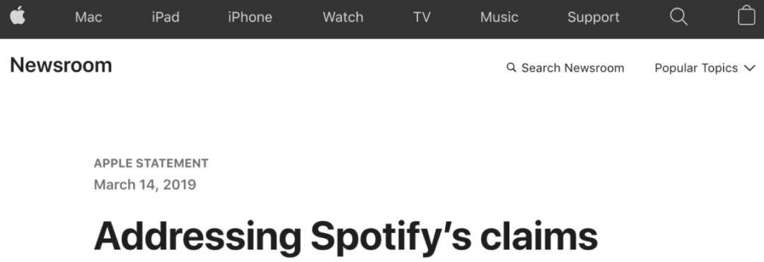This screenshot has width=764, height=262.
Task: Open the Music menu item
Action: (499, 18)
